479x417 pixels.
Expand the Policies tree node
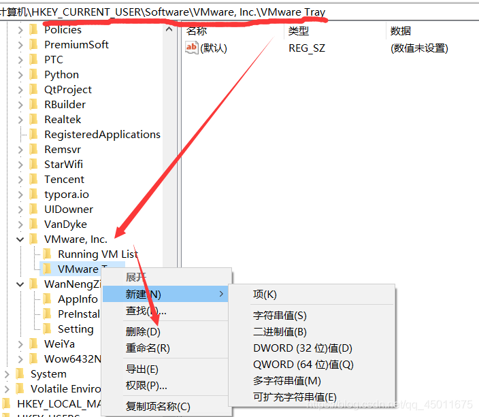point(20,30)
